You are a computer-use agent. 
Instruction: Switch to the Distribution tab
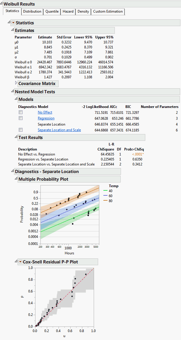[32, 11]
